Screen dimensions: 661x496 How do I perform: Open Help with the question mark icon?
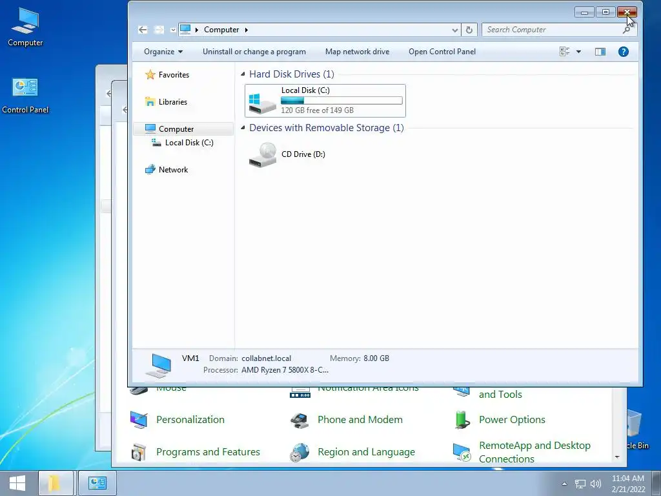tap(623, 52)
